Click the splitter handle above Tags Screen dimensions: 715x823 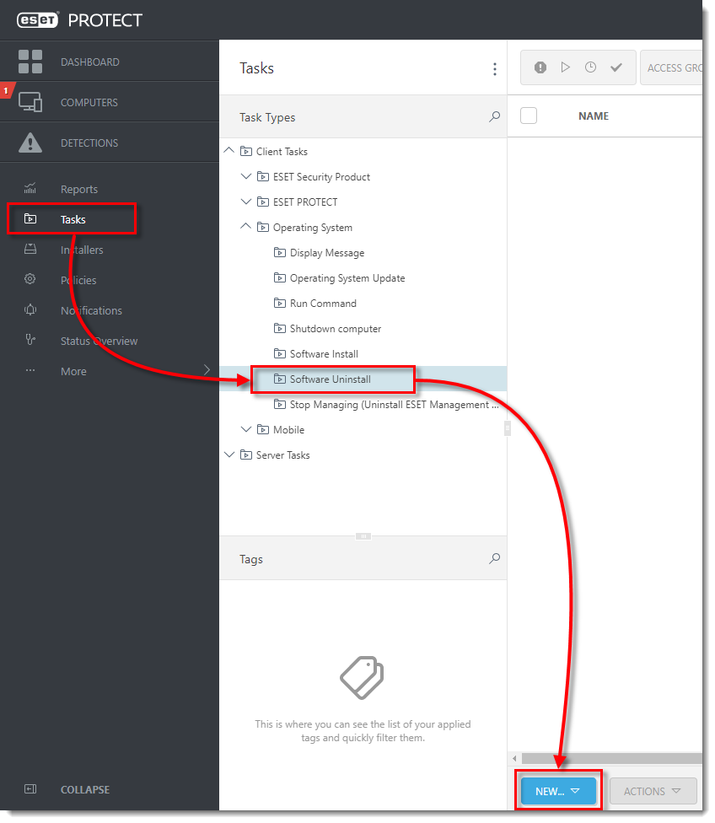click(363, 536)
